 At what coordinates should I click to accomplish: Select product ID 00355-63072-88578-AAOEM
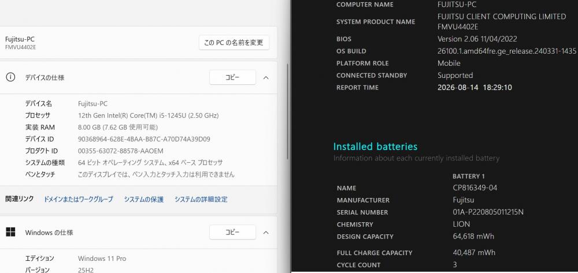tap(121, 151)
